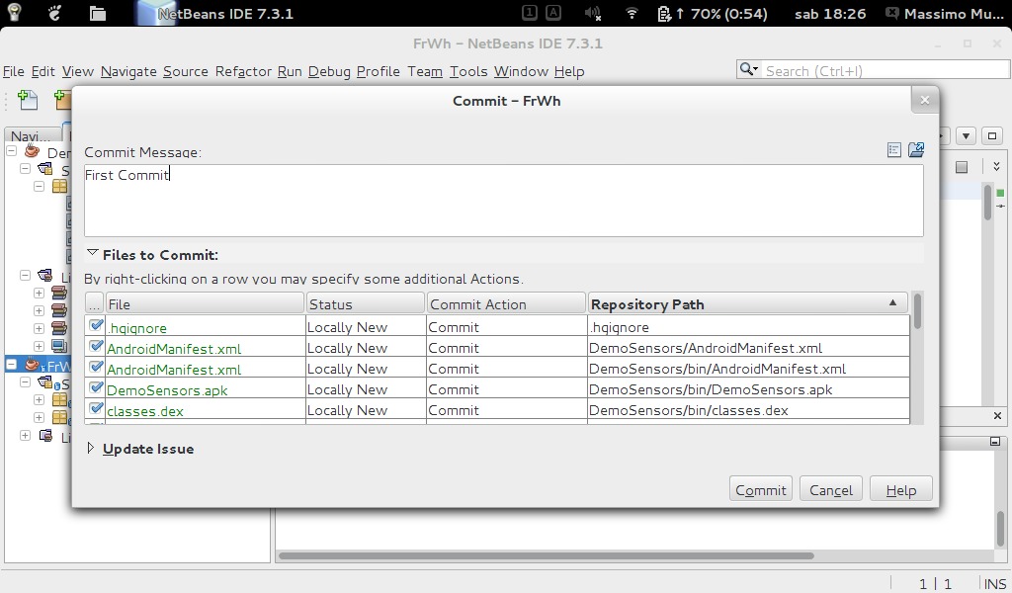
Task: Open the Tools menu
Action: (468, 71)
